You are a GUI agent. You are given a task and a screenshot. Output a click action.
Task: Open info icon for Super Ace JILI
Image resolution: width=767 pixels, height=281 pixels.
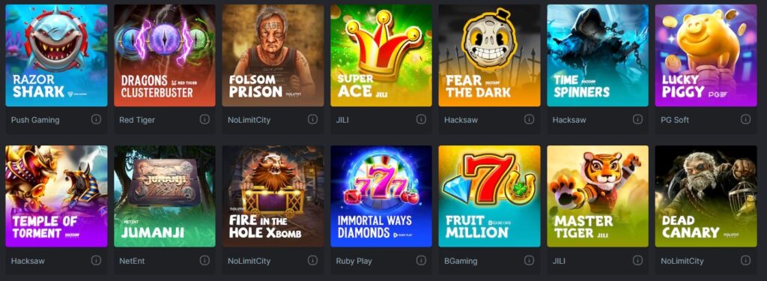pos(421,119)
